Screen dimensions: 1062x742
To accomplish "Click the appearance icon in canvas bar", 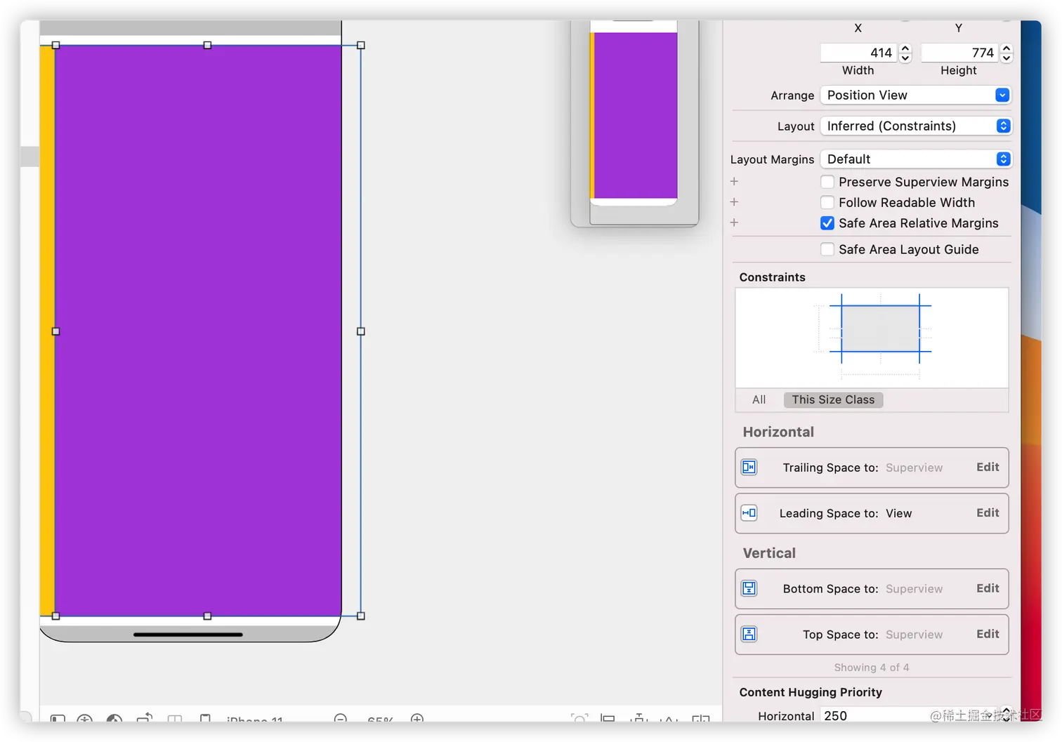I will coord(114,719).
